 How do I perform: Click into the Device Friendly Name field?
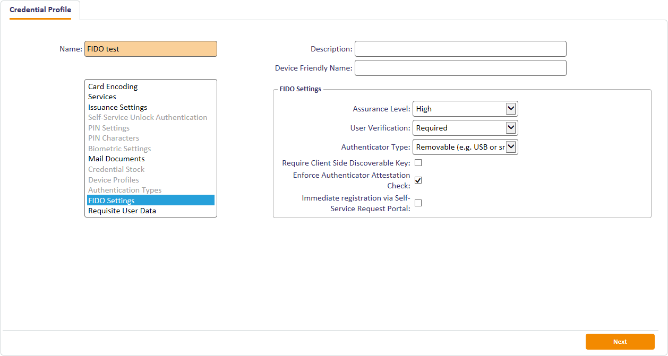(x=460, y=68)
